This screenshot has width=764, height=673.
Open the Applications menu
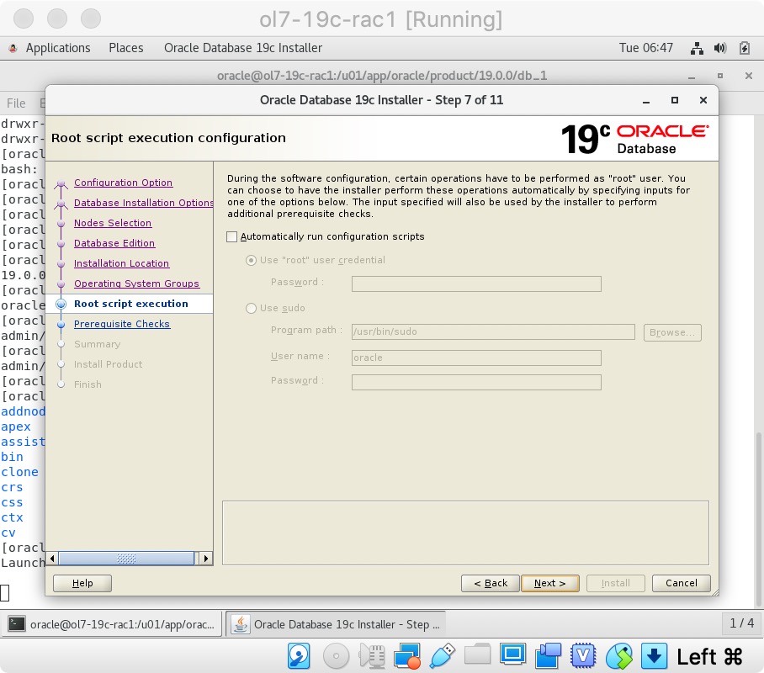tap(58, 48)
